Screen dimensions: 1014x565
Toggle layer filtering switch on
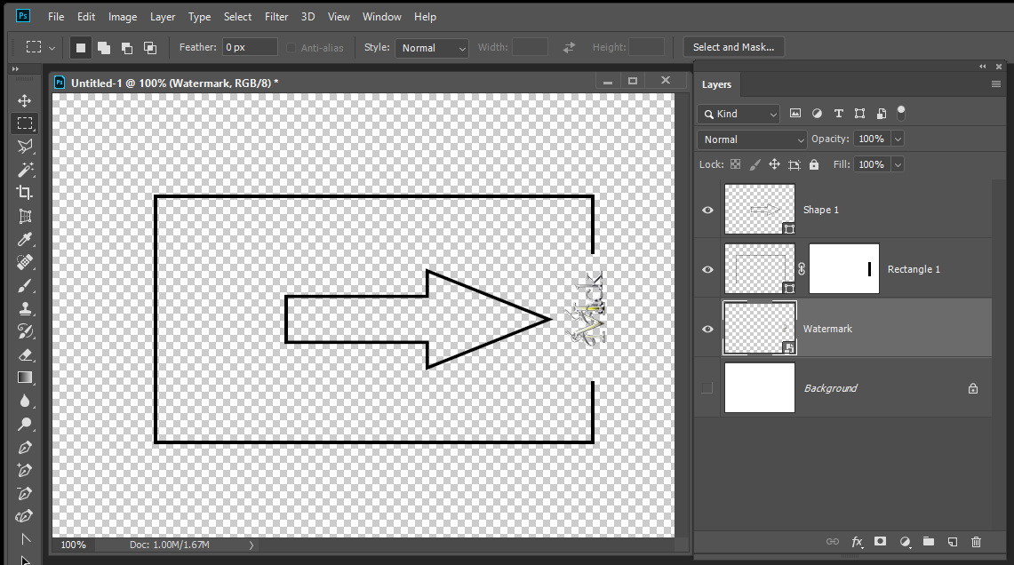tap(901, 113)
